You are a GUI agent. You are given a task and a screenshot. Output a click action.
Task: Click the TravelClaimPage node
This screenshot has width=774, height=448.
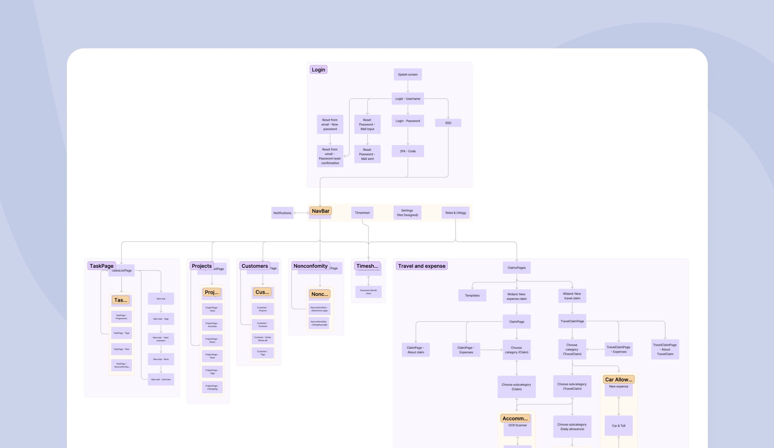[572, 321]
